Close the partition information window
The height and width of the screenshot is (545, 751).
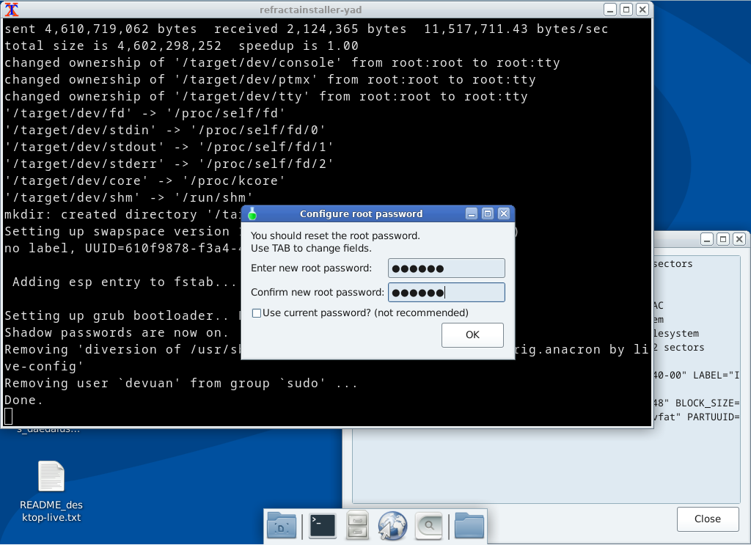click(707, 519)
